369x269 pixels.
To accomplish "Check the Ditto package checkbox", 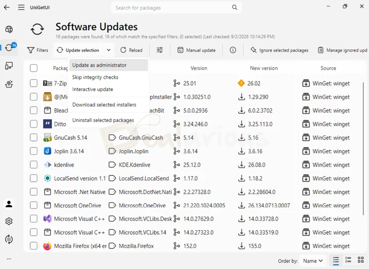I will tap(34, 124).
